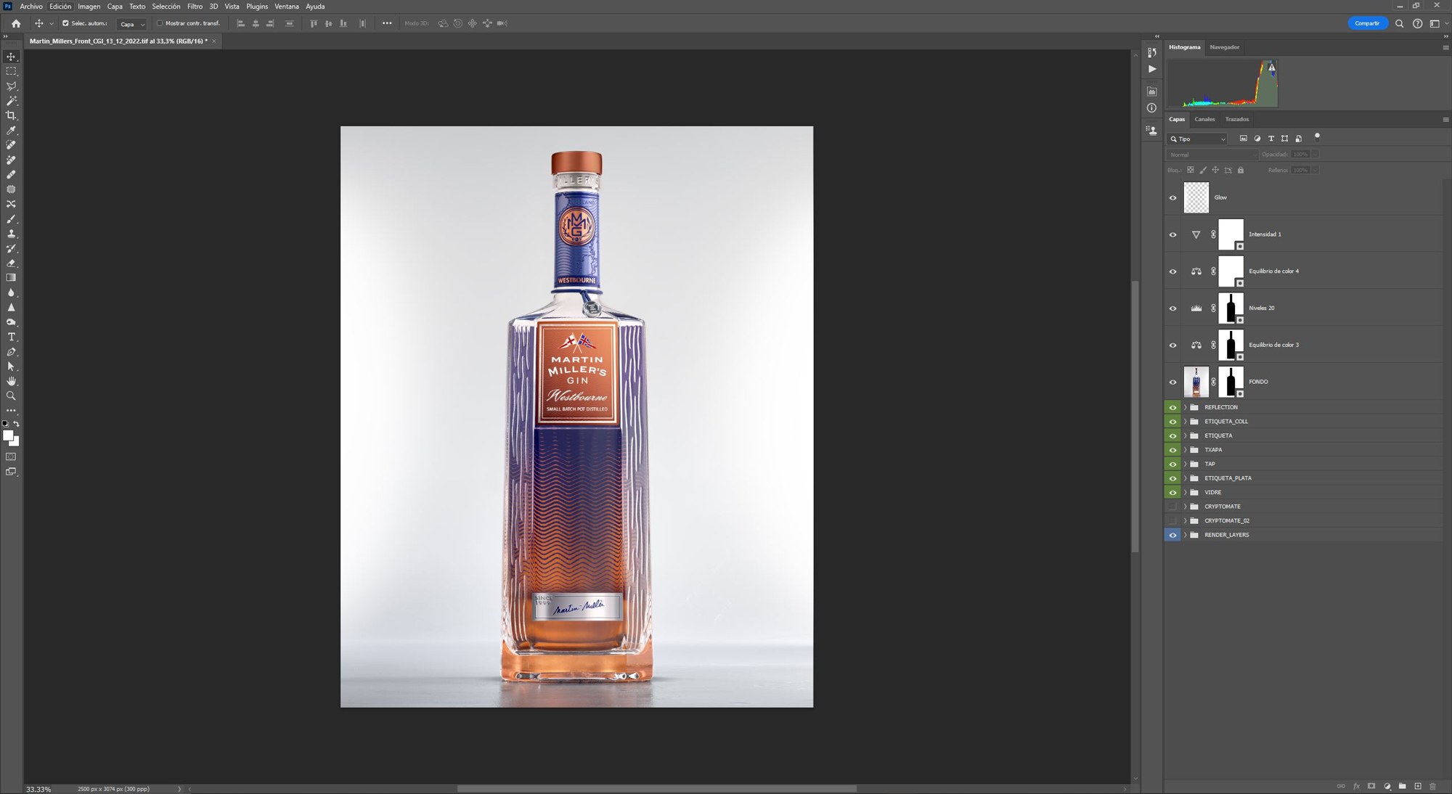Expand the RENDER_LAYERS group
The width and height of the screenshot is (1452, 794).
click(1186, 535)
